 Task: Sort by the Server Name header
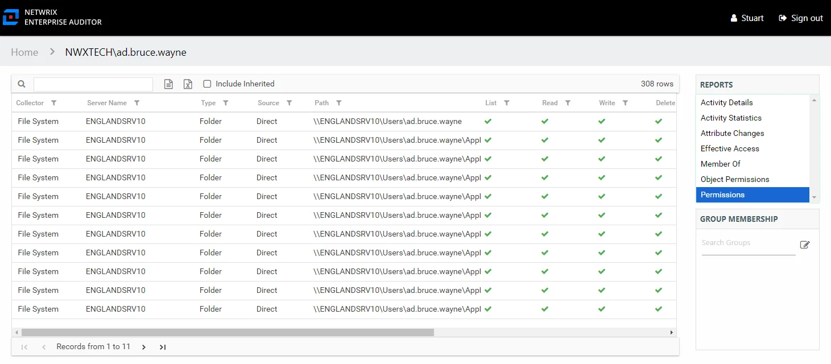point(107,103)
